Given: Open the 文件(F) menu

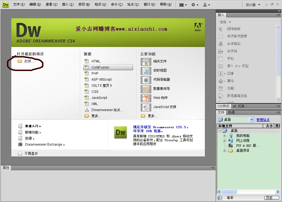Looking at the screenshot, I should [x=19, y=4].
